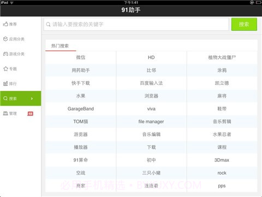
Task: Tap 浏览器 in hot searches
Action: point(151,96)
